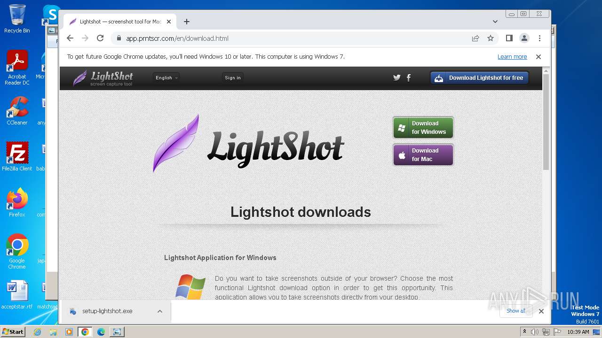
Task: Click Show all downloads button
Action: pos(516,311)
